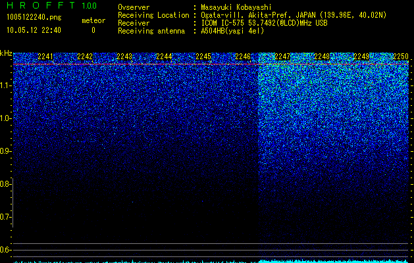Click the date stamp 10.05.12 22:40
Screen dimensions: 414x263
(34, 30)
